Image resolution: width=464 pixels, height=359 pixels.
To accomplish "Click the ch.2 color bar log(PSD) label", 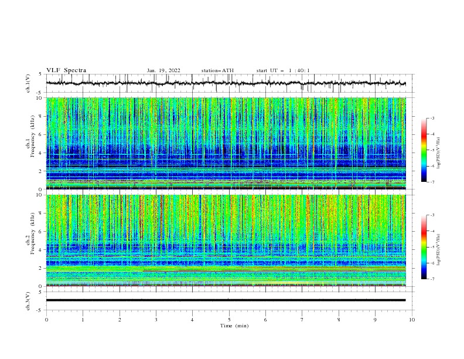I will click(x=439, y=250).
